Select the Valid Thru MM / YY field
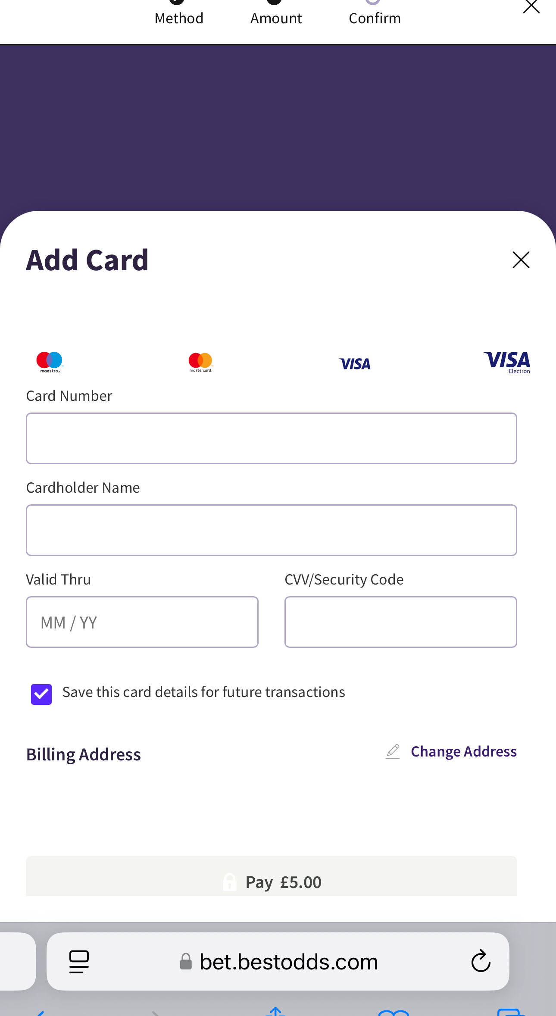Image resolution: width=556 pixels, height=1016 pixels. 142,622
